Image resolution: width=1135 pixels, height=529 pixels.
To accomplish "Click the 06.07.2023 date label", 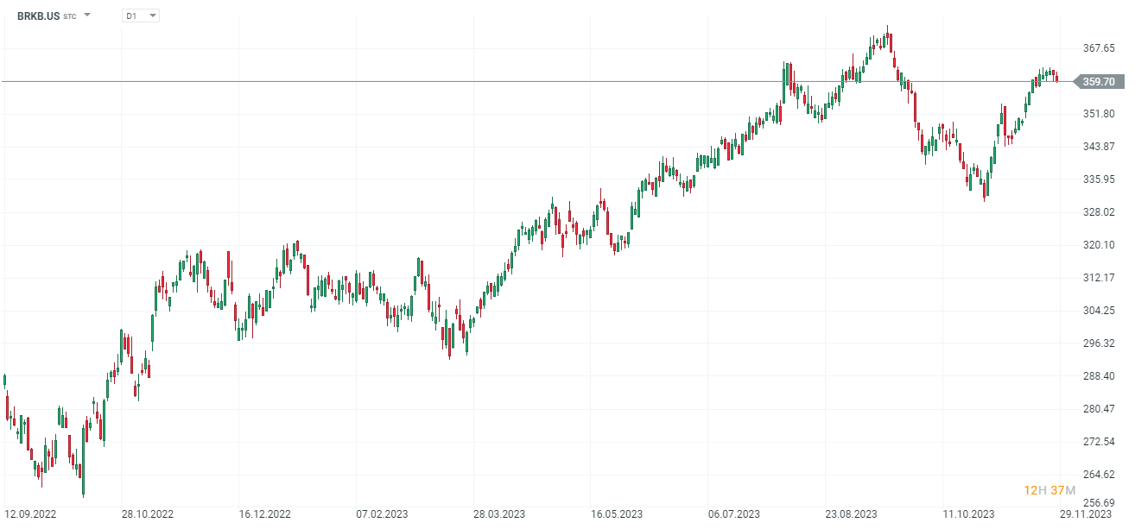I will (x=735, y=514).
